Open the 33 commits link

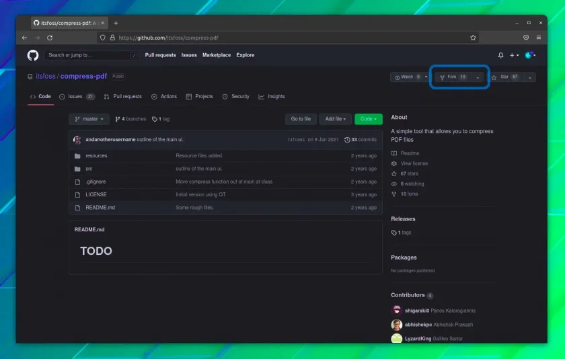pyautogui.click(x=361, y=140)
